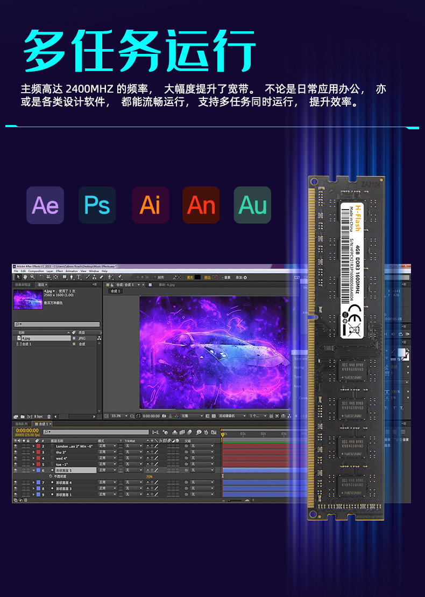Select the Hand tool in After Effects toolbar
This screenshot has height=597, width=425.
tap(25, 277)
